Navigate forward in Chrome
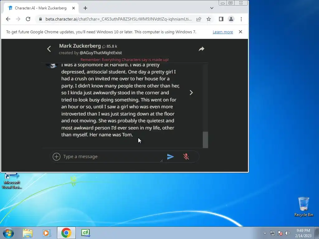This screenshot has width=319, height=239. pos(18,19)
